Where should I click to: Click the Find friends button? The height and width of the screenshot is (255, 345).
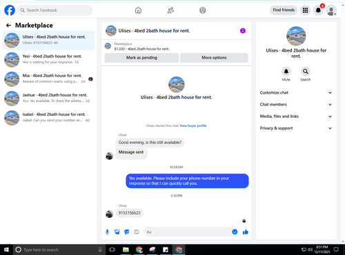(284, 10)
